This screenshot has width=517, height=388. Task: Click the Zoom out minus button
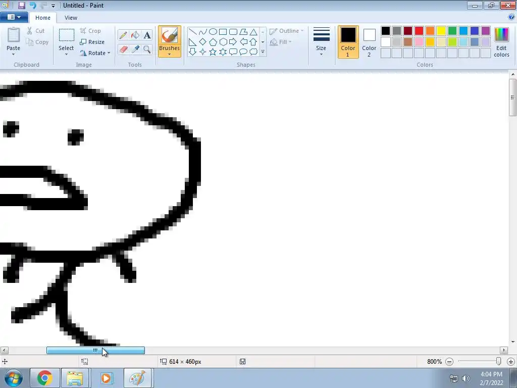(449, 362)
